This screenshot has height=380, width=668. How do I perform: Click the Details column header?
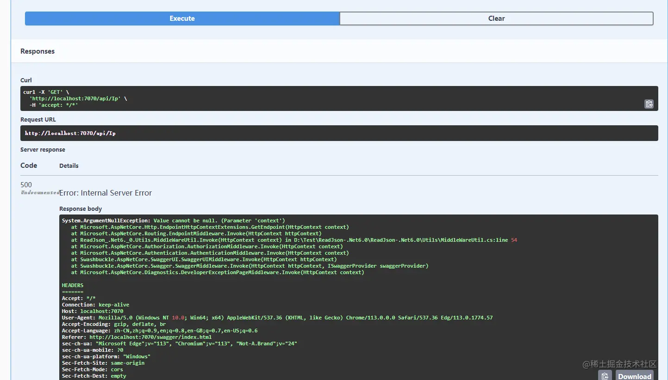click(69, 166)
